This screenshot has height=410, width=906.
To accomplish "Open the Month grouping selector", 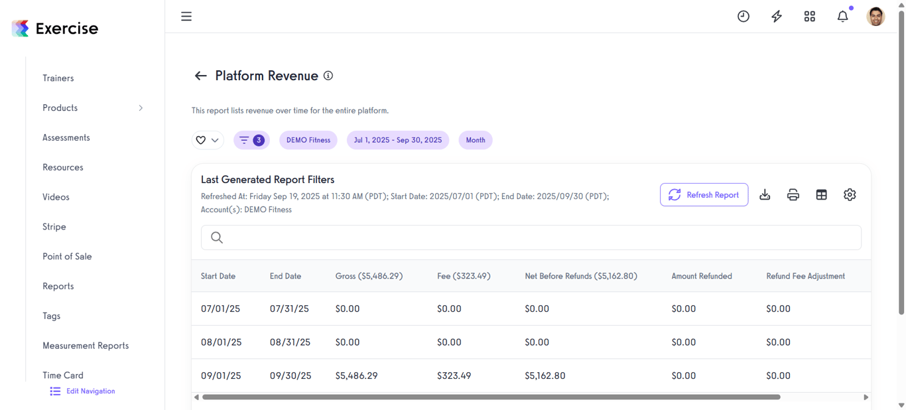I will (475, 140).
